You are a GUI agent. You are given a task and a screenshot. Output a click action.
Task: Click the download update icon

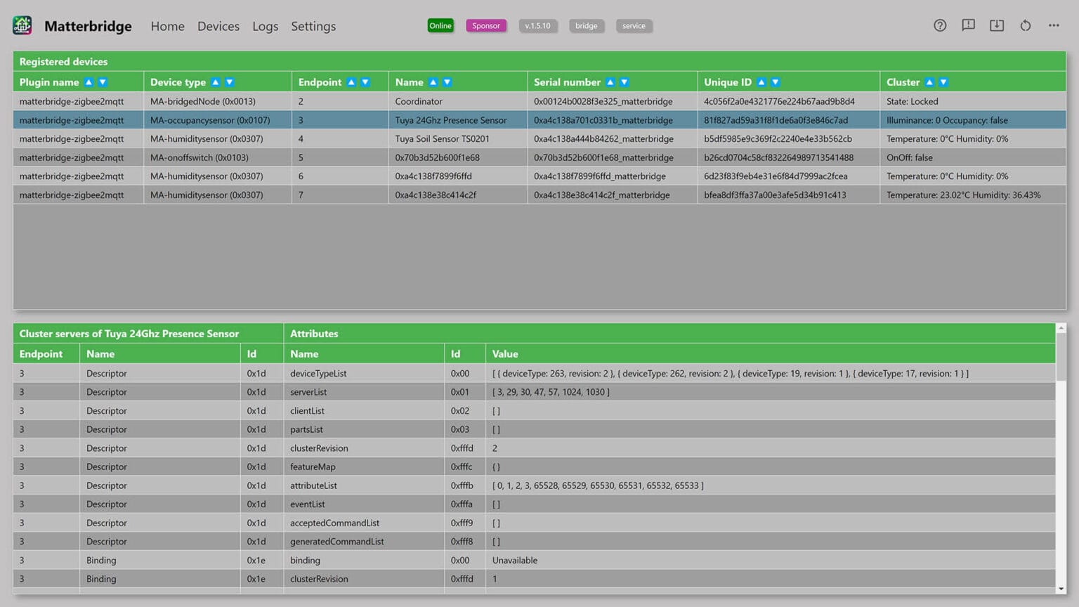coord(997,25)
